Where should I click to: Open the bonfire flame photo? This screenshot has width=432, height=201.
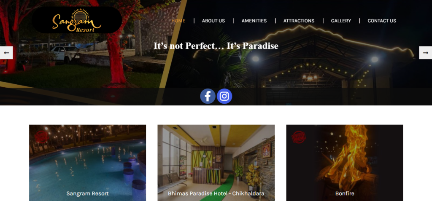pyautogui.click(x=345, y=163)
